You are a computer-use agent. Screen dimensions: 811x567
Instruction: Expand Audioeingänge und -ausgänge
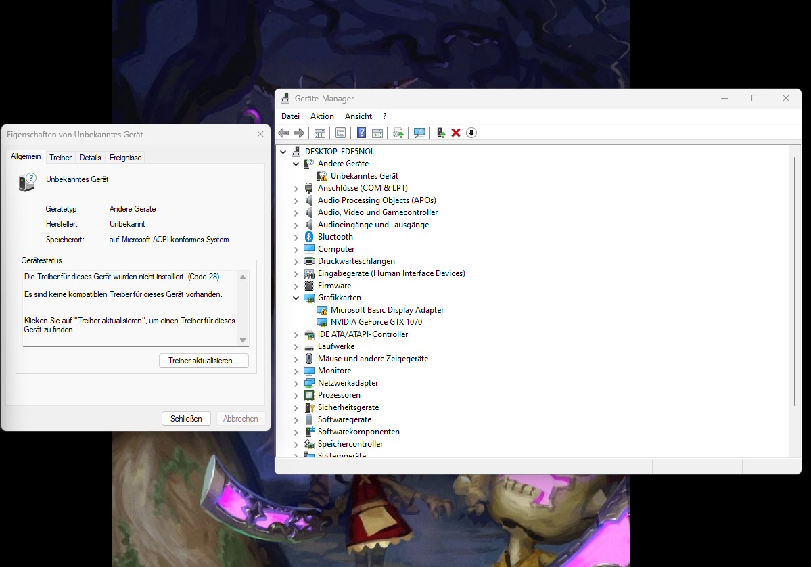pyautogui.click(x=296, y=225)
